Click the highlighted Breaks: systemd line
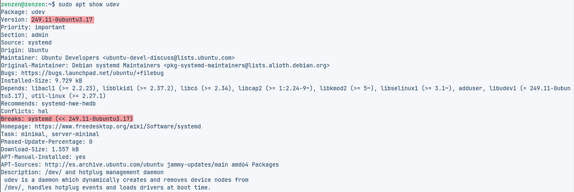This screenshot has width=574, height=192. coord(67,119)
